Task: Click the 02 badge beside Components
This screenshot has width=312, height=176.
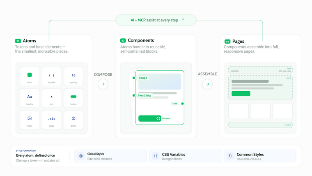Action: (x=123, y=41)
